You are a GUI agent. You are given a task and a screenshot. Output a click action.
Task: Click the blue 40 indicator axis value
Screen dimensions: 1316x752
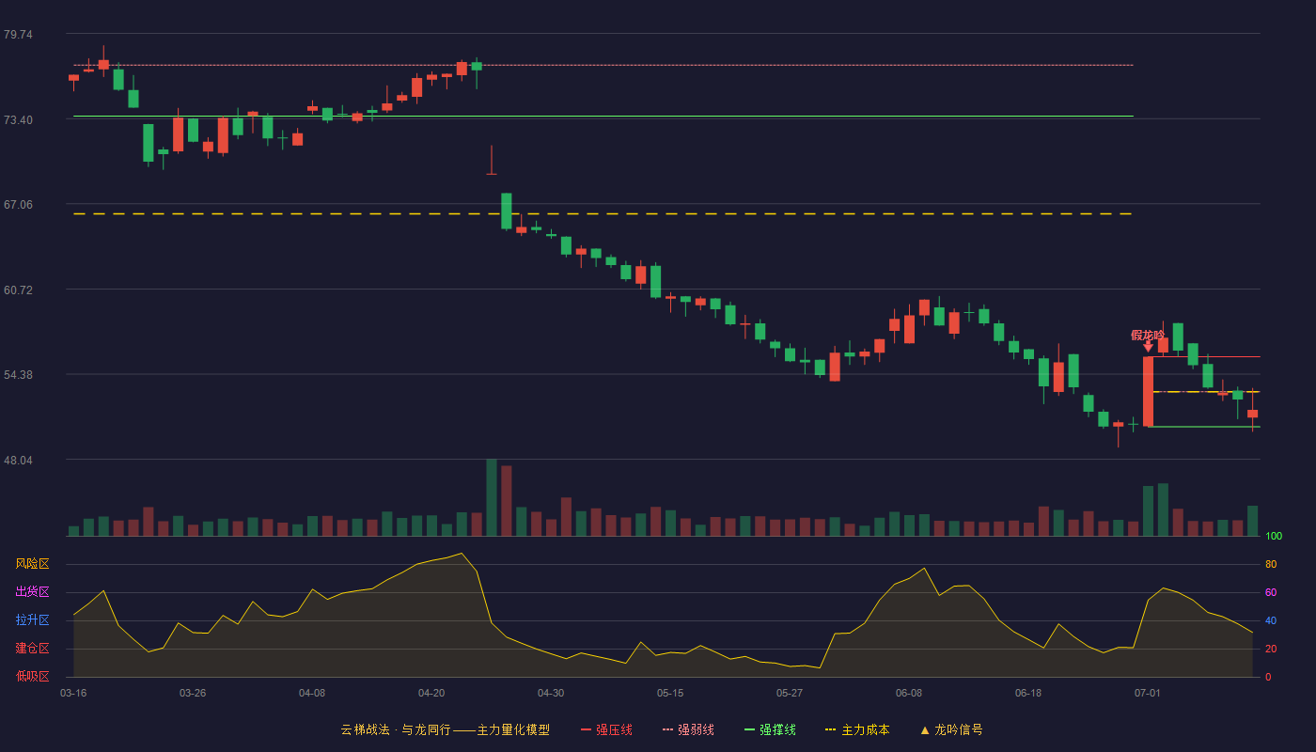tap(1271, 621)
